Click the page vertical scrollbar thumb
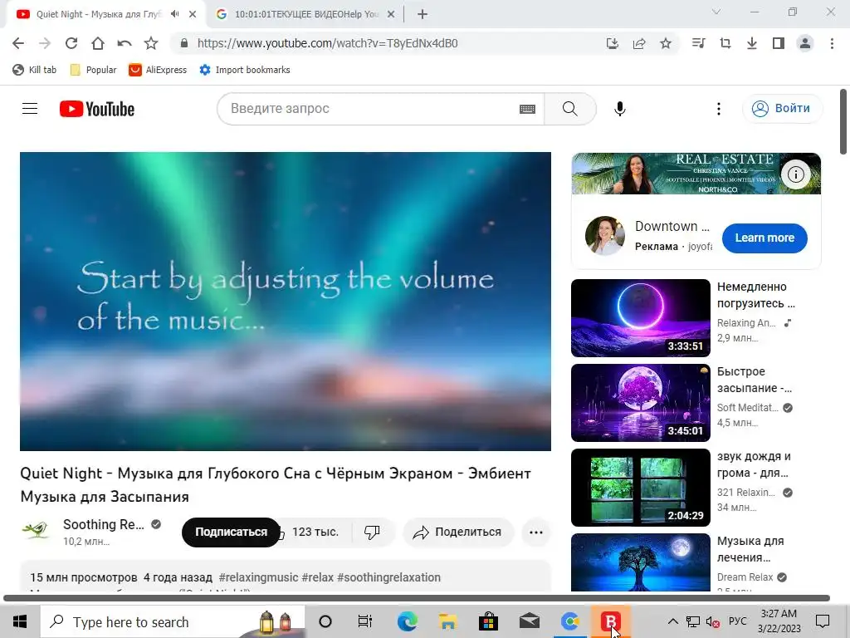This screenshot has width=850, height=638. point(843,121)
